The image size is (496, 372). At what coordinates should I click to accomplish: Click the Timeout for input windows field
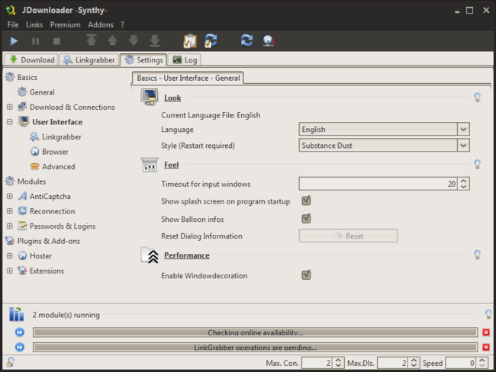(378, 184)
